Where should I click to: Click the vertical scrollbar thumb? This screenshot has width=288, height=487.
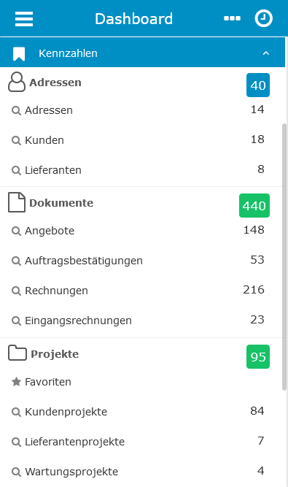coord(284,257)
